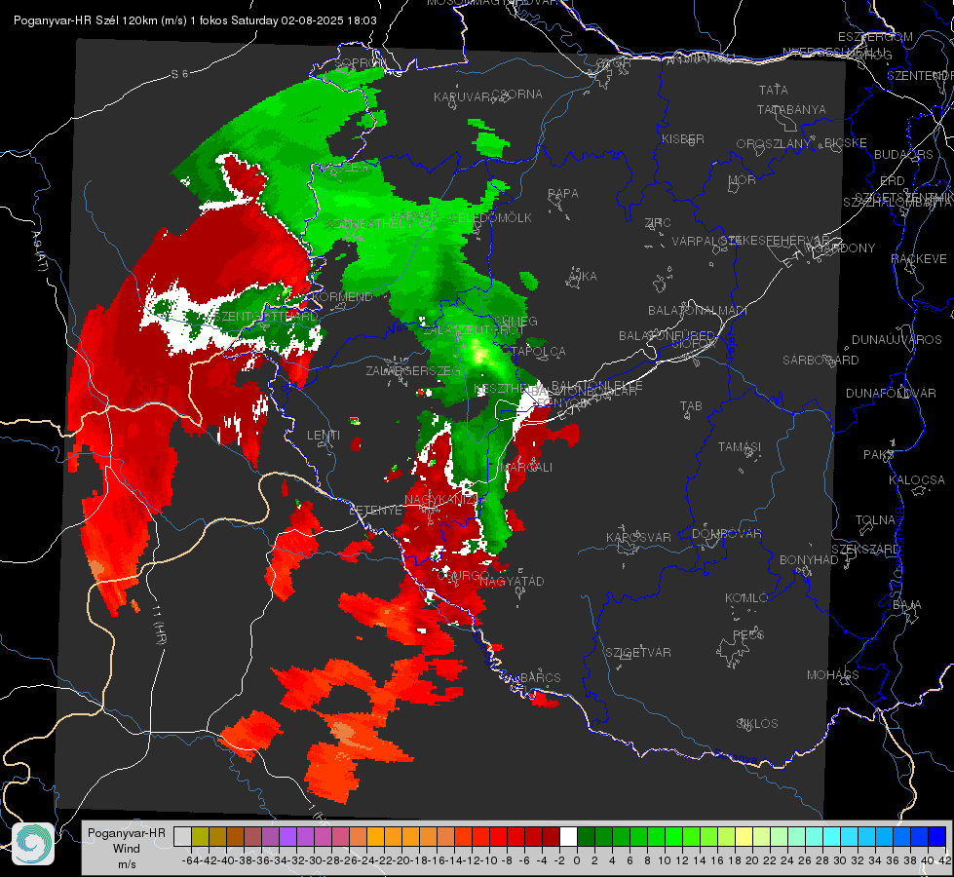Click the '-64' value on legend scale

[191, 860]
